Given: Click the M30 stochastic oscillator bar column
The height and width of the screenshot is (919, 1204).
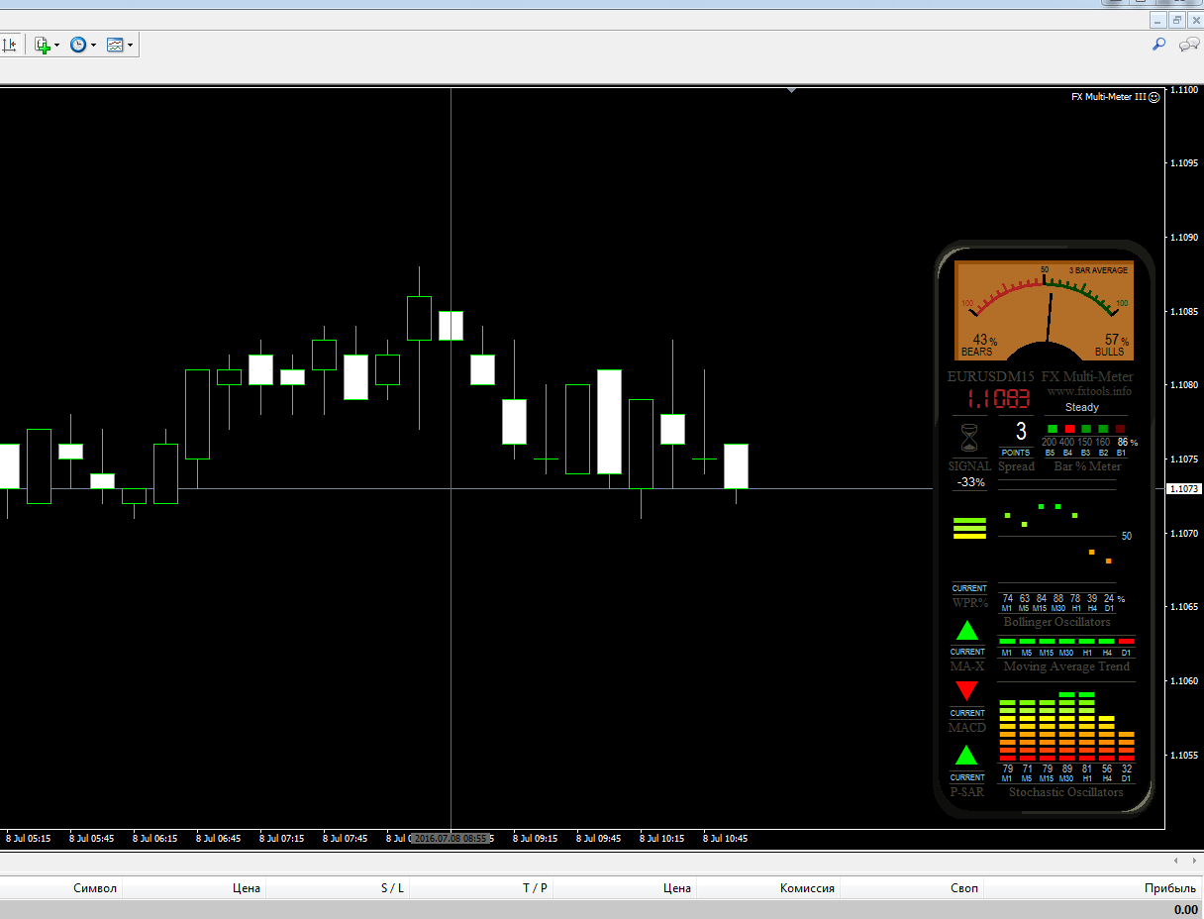Looking at the screenshot, I should pyautogui.click(x=1066, y=727).
